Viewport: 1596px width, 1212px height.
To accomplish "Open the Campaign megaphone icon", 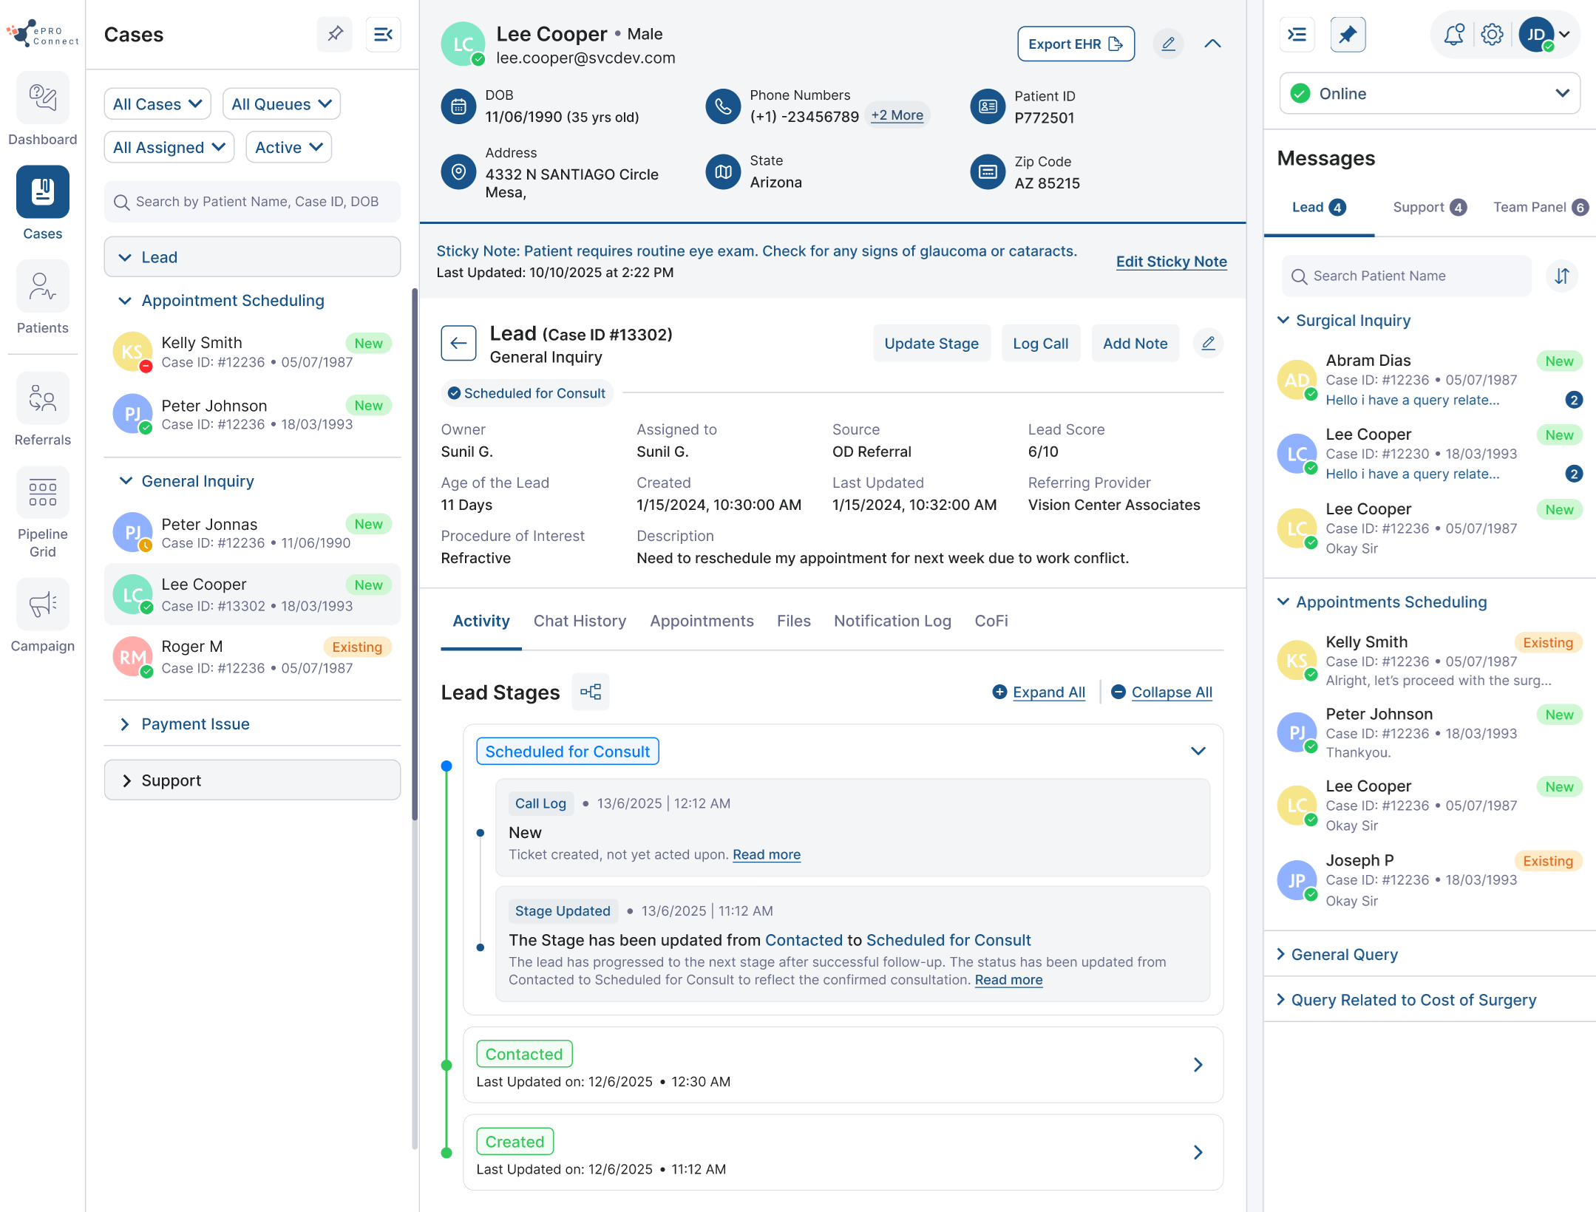I will [x=42, y=605].
